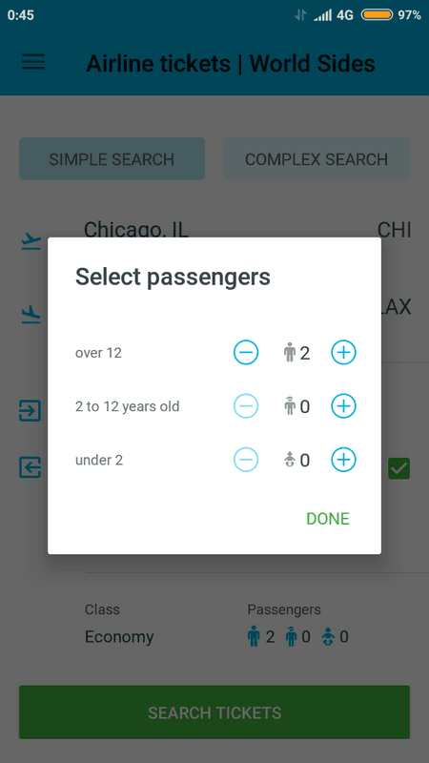The image size is (429, 763).
Task: Confirm passengers with DONE
Action: coord(328,519)
